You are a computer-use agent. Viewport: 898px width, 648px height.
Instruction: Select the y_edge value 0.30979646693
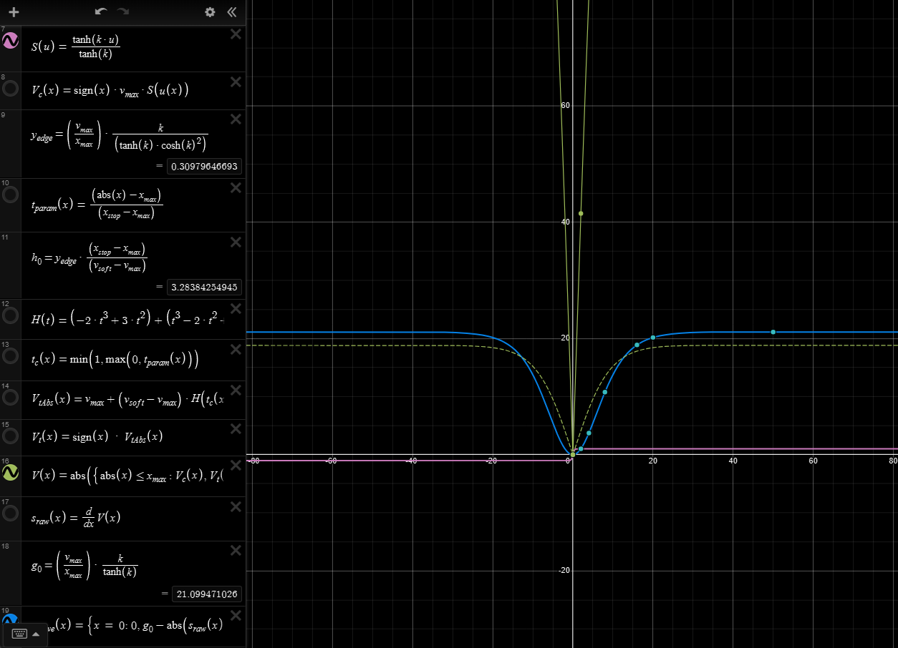pyautogui.click(x=204, y=167)
